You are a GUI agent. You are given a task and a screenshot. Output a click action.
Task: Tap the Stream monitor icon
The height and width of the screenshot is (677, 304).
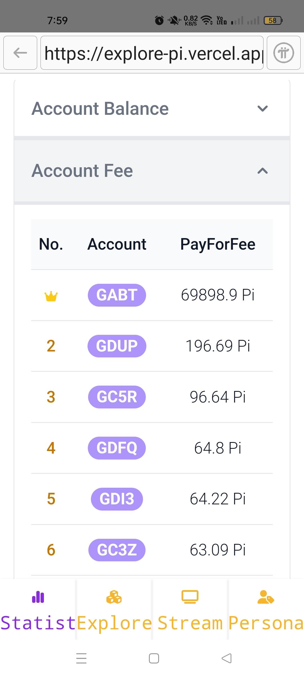click(190, 597)
